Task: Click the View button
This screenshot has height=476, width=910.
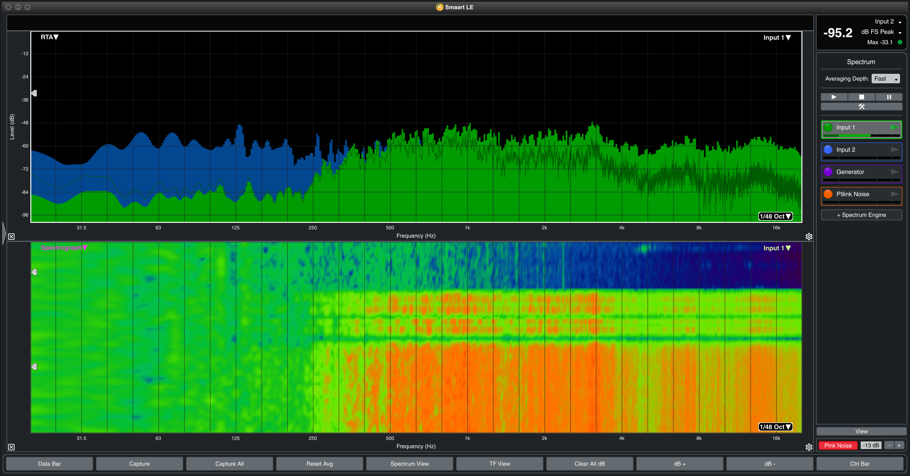Action: click(x=861, y=432)
